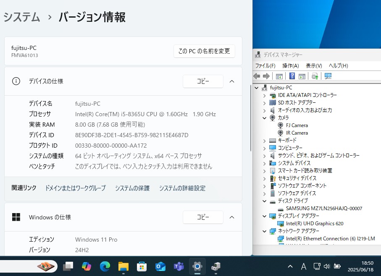Launch Microsoft Edge from the taskbar
The image size is (381, 276).
105,266
